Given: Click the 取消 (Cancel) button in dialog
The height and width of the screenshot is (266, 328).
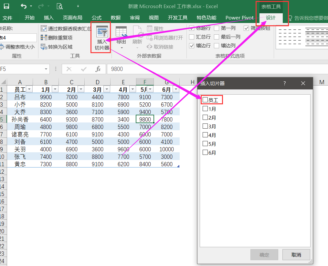Looking at the screenshot, I should [x=296, y=255].
